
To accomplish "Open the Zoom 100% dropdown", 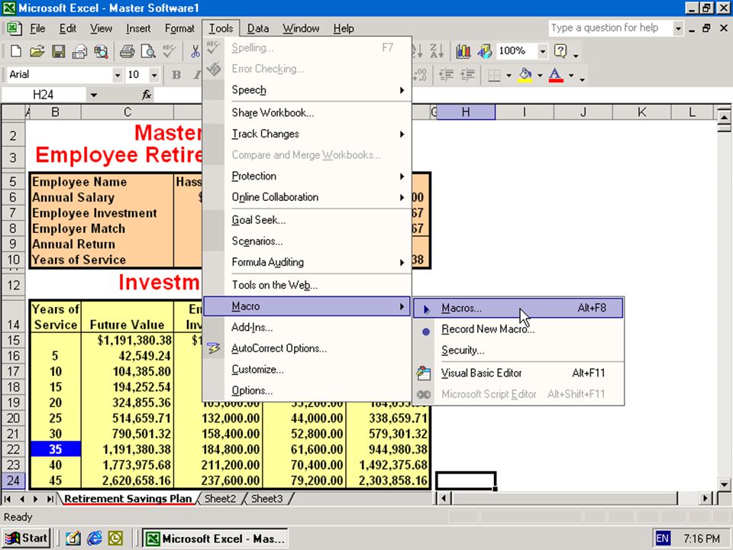I will 542,51.
